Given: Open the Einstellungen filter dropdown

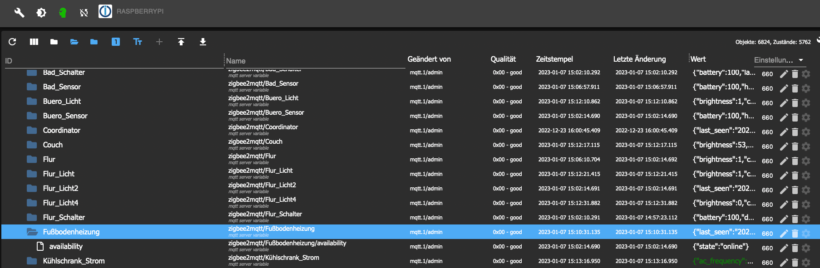Looking at the screenshot, I should [779, 60].
